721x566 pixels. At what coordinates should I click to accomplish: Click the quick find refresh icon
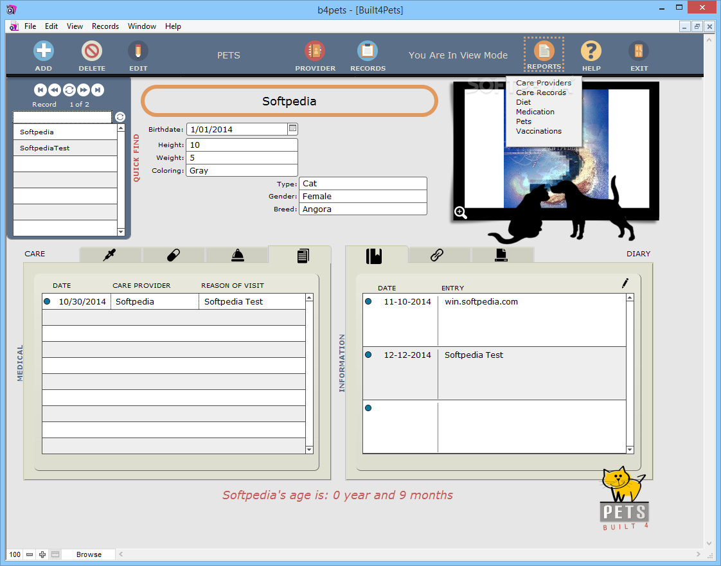pos(120,117)
